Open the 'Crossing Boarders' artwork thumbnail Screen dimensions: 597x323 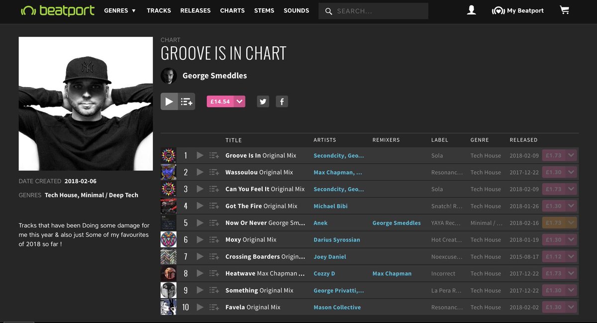click(168, 256)
